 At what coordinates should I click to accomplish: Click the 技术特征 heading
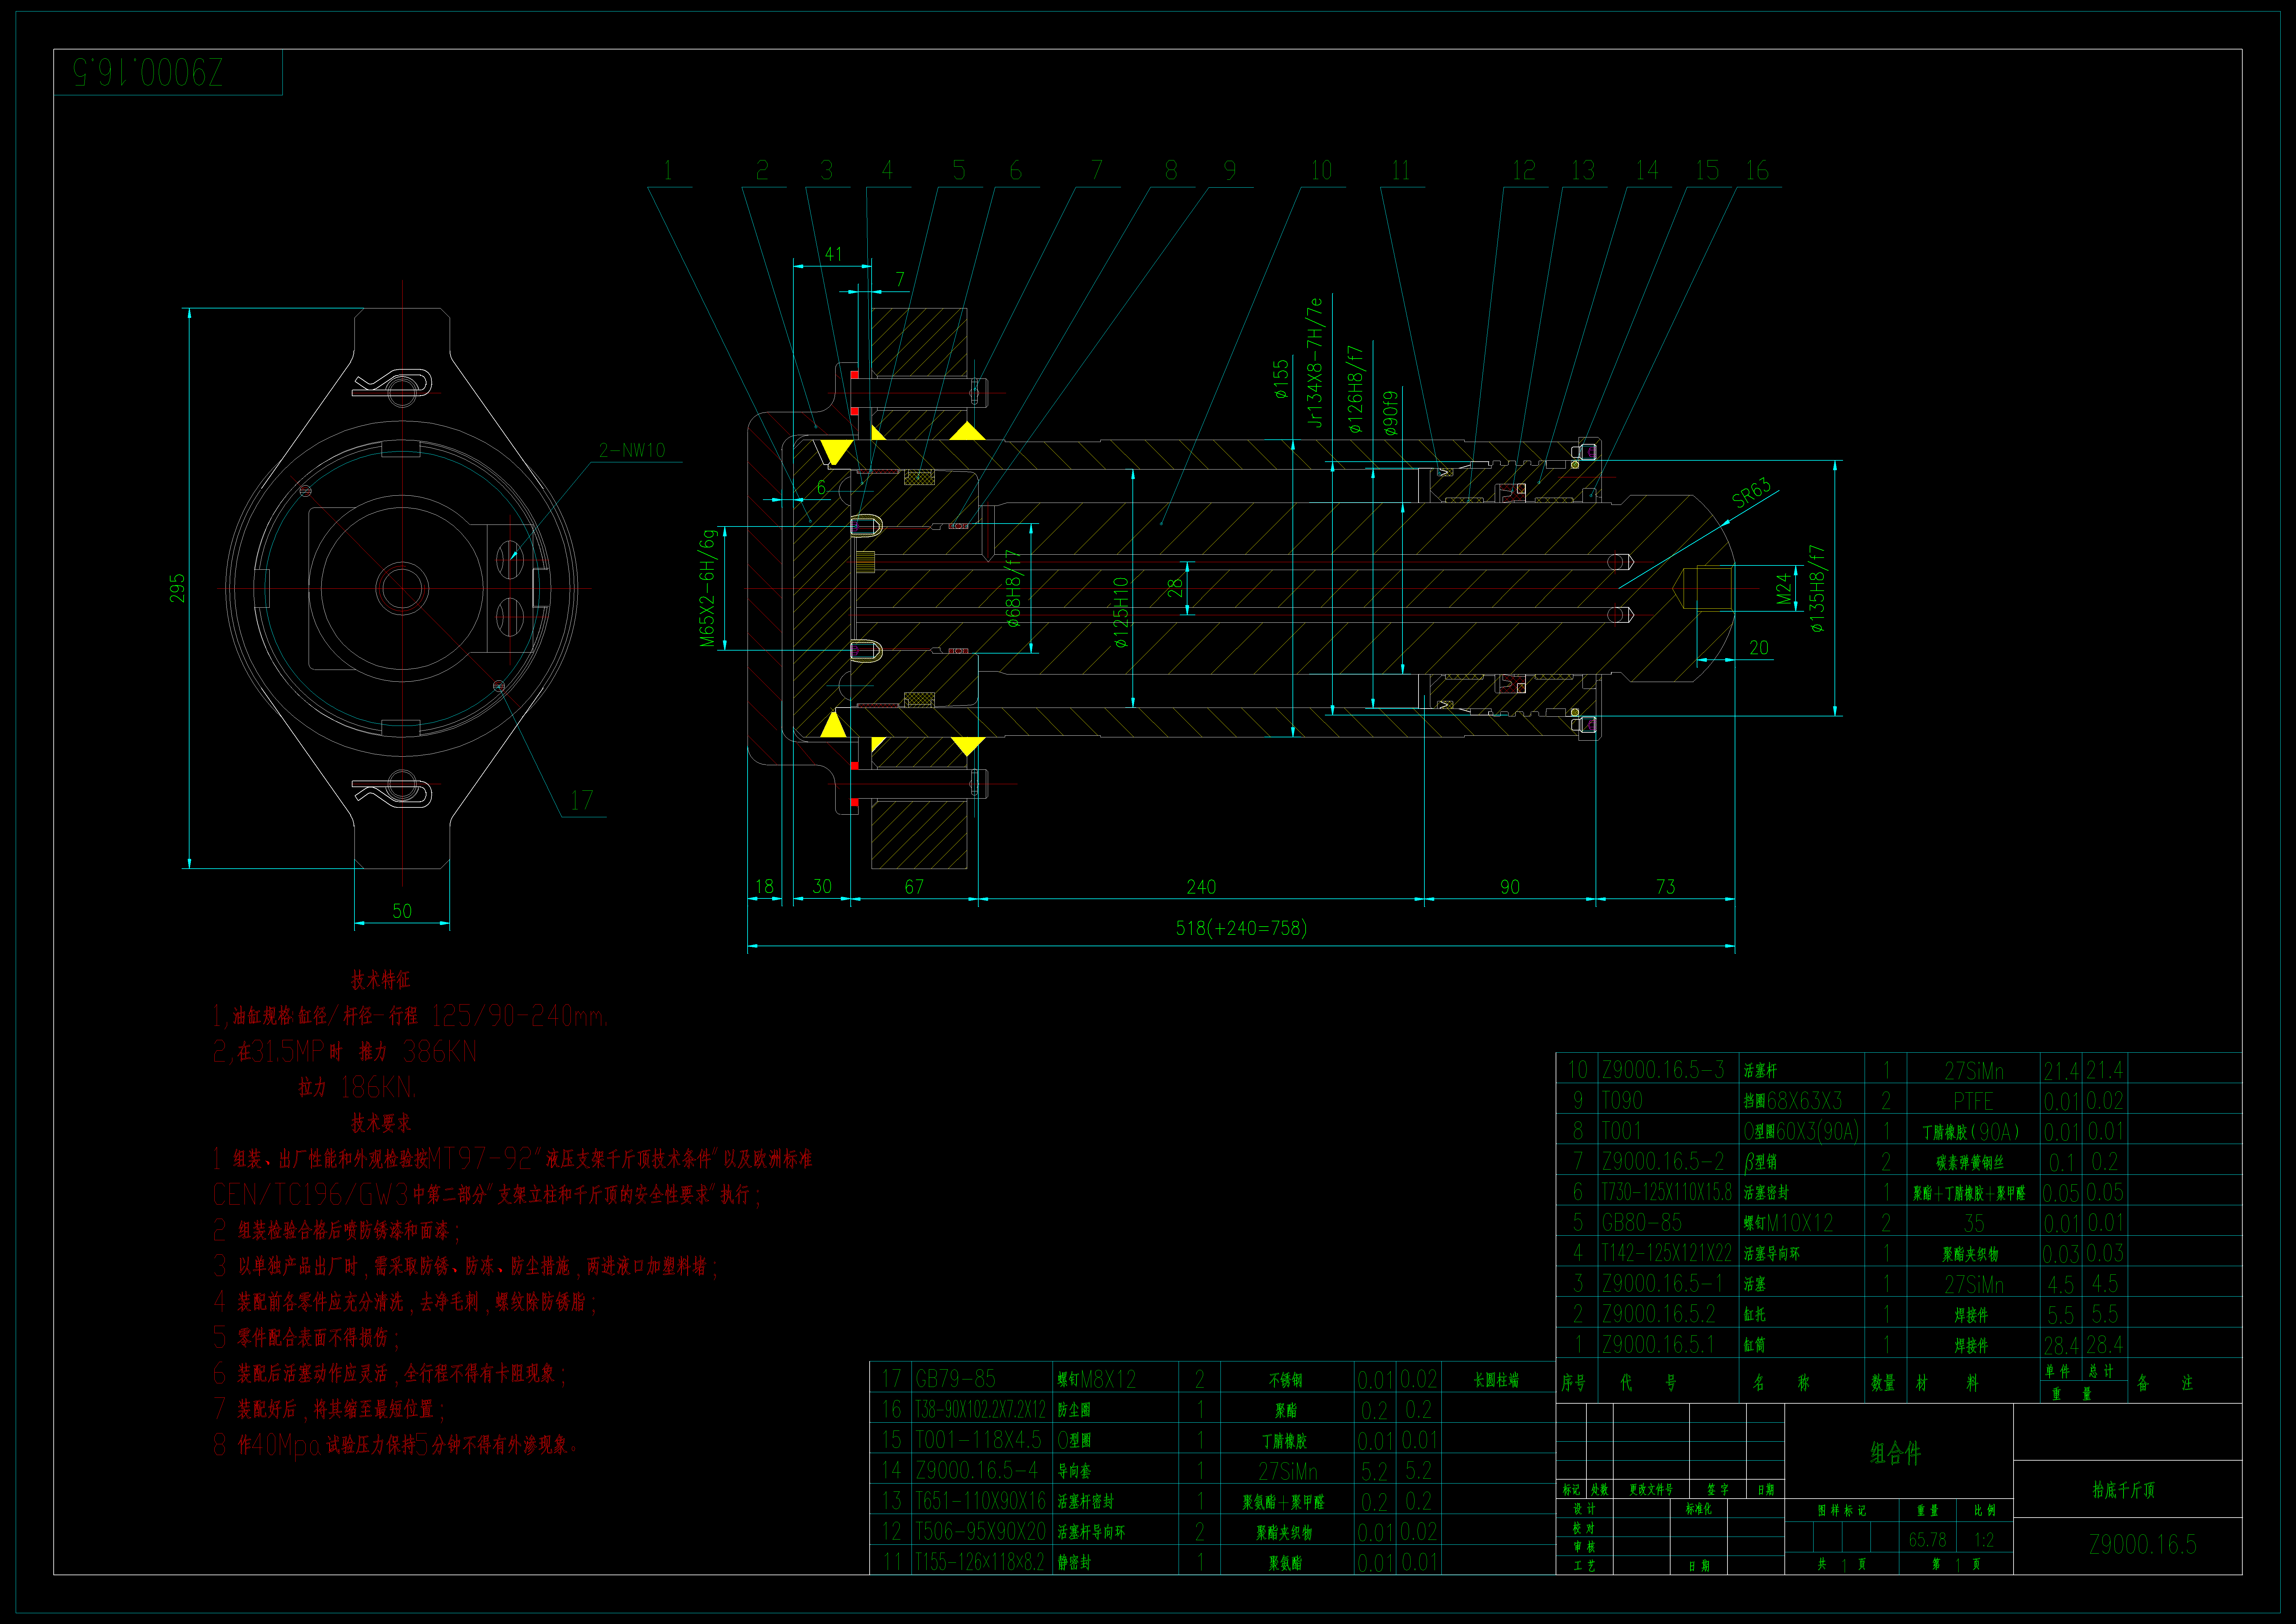coord(381,980)
